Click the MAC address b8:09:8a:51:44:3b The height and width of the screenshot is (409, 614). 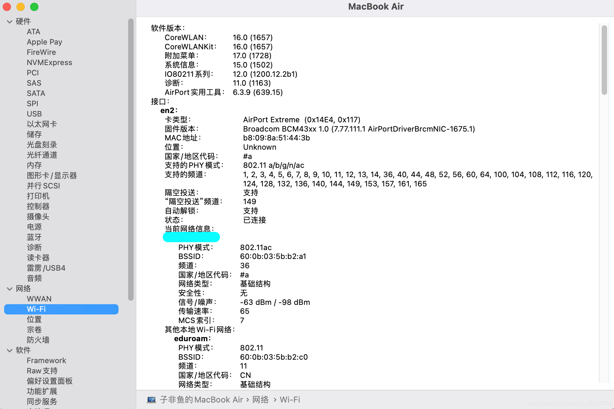[277, 138]
